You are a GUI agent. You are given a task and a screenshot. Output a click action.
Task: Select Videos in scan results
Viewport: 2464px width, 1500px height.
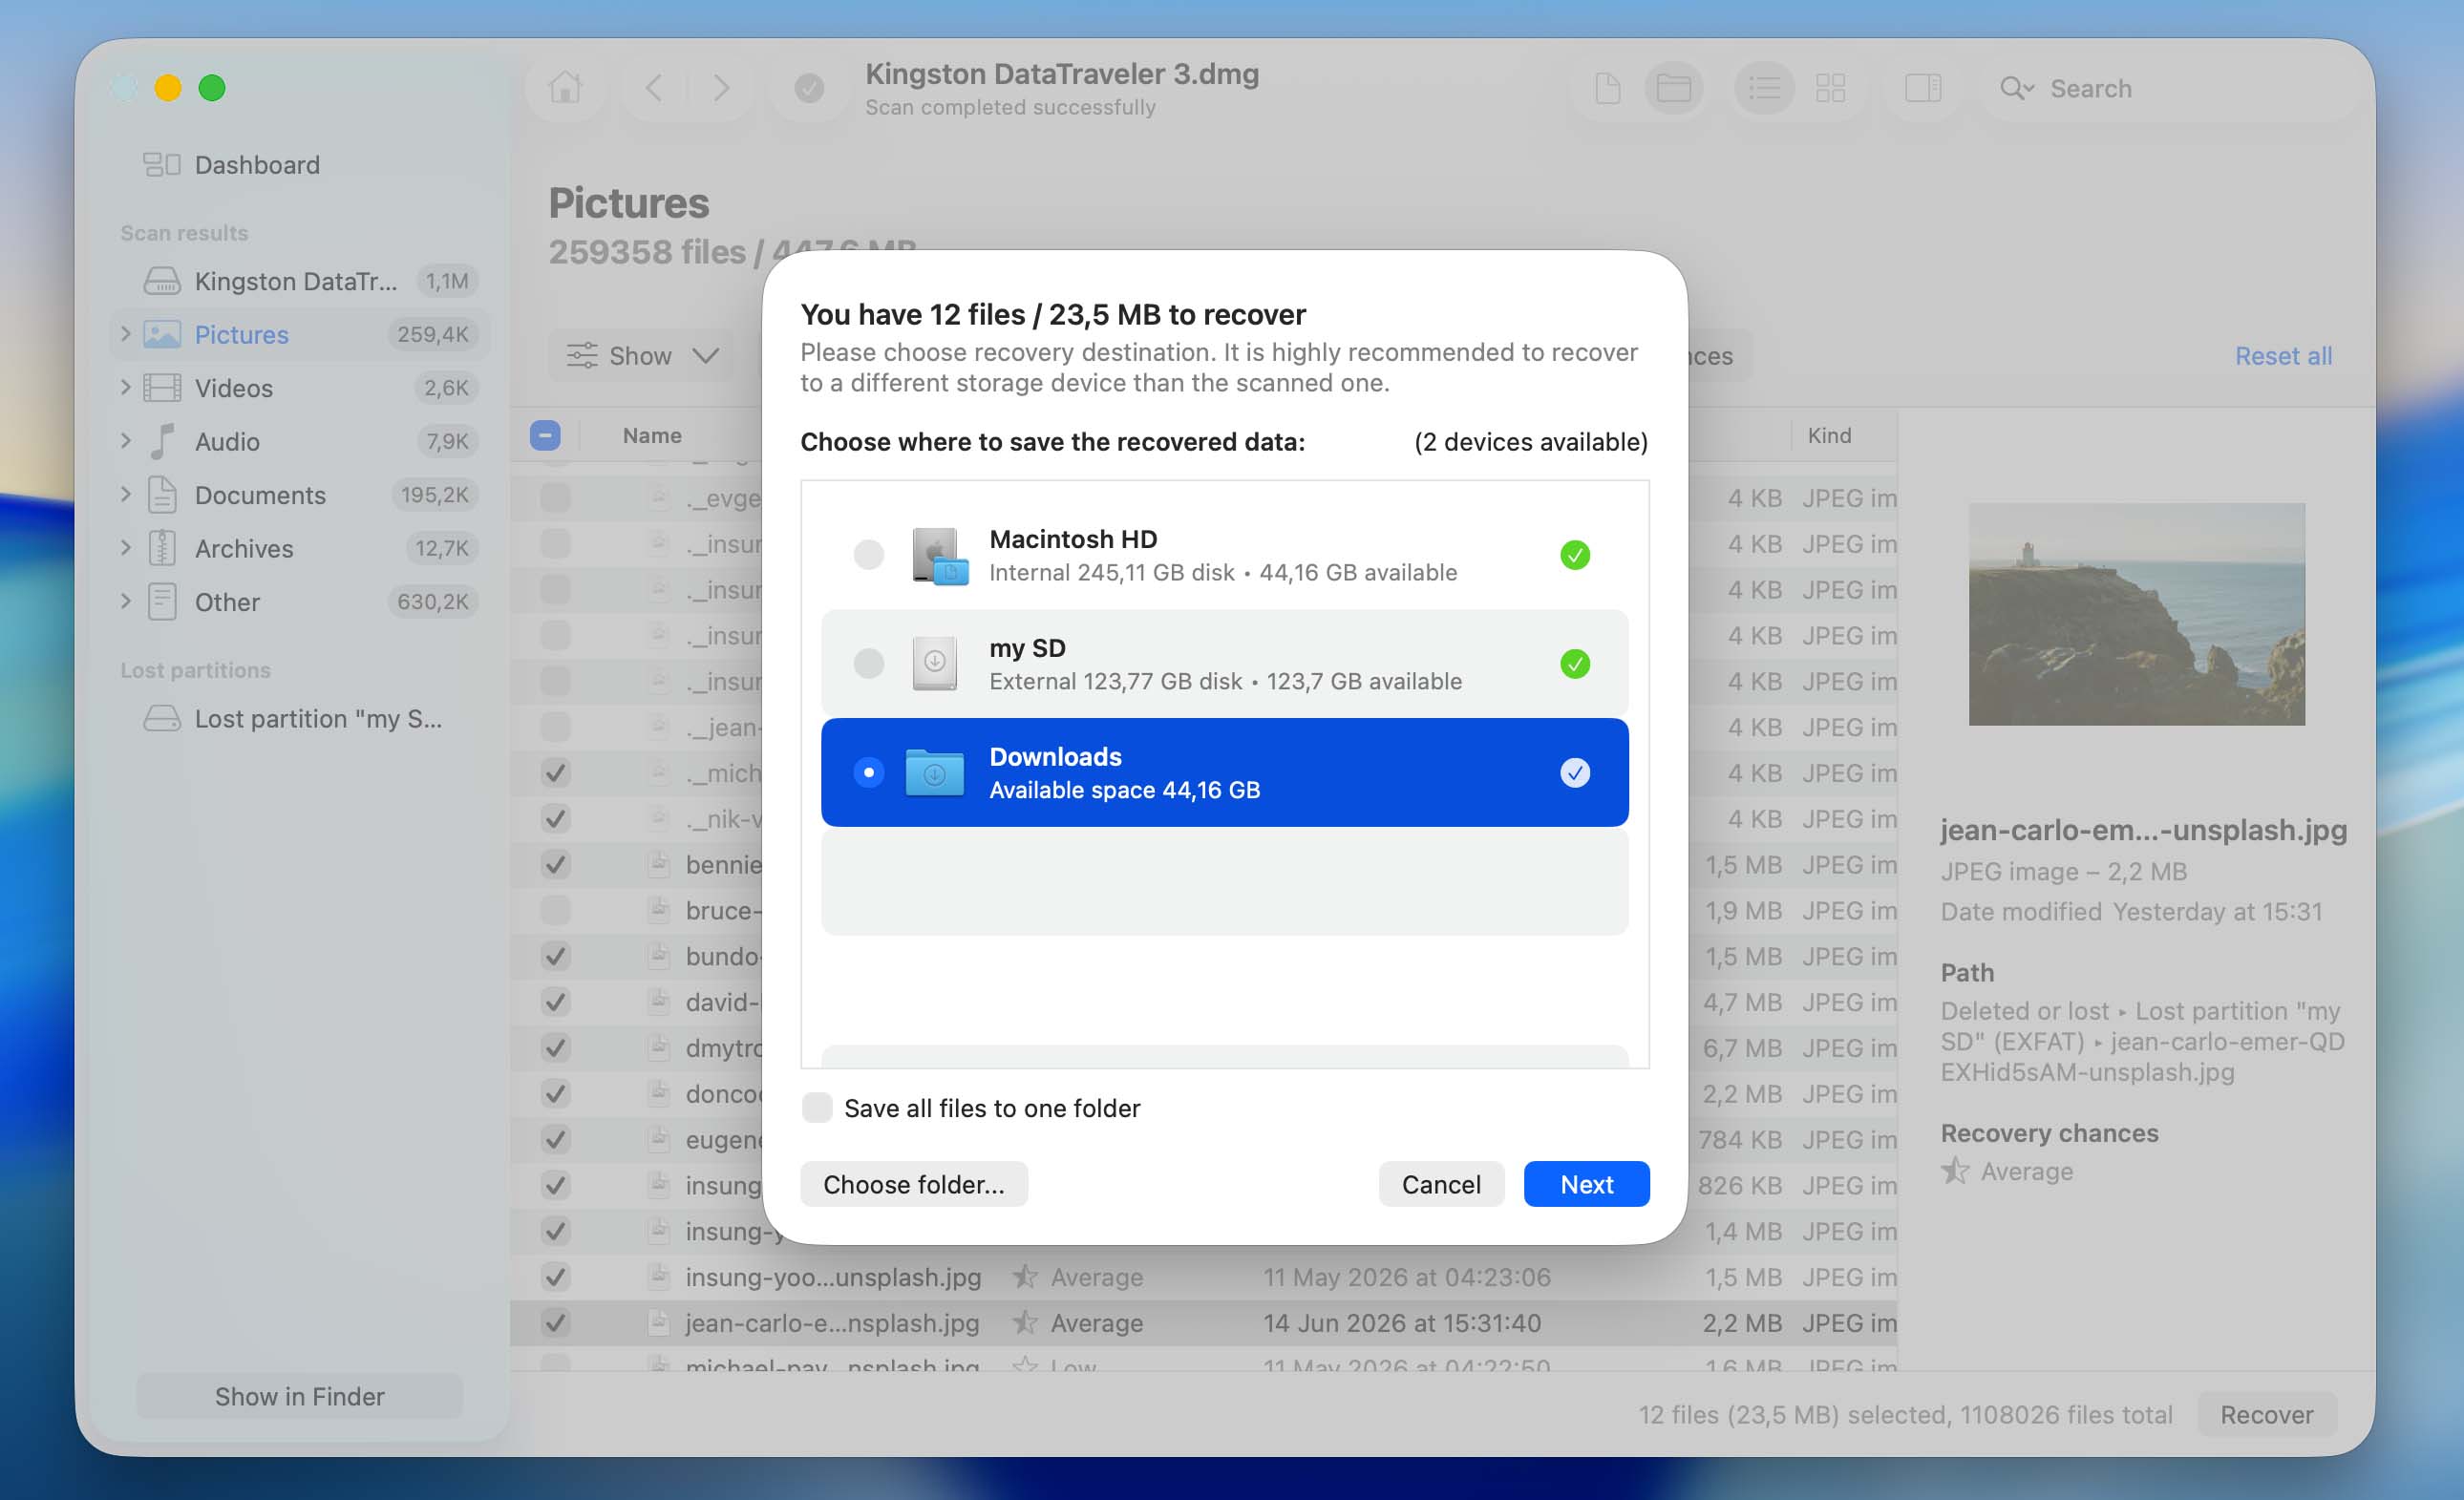point(300,387)
